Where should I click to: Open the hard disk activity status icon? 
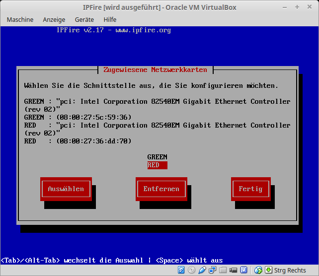click(181, 270)
